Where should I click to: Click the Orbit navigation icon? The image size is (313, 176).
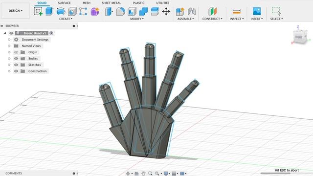(128, 174)
